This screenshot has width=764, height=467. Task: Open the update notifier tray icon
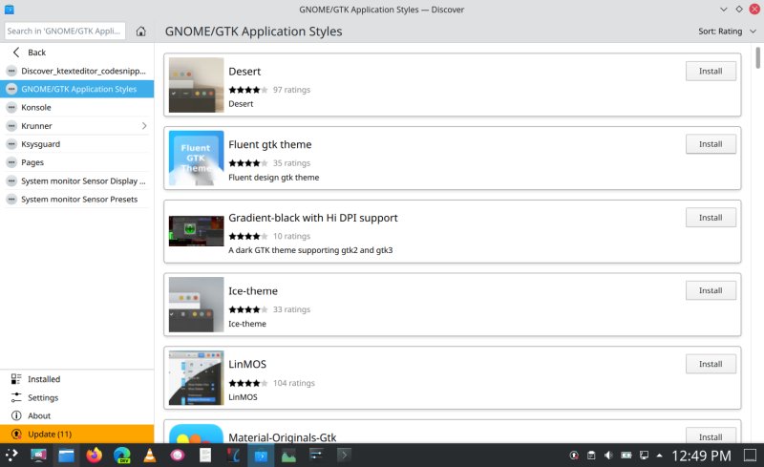click(x=574, y=456)
